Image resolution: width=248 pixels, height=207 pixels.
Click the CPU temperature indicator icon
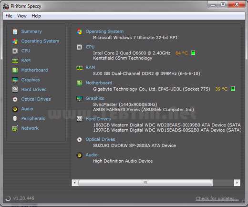[x=193, y=52]
